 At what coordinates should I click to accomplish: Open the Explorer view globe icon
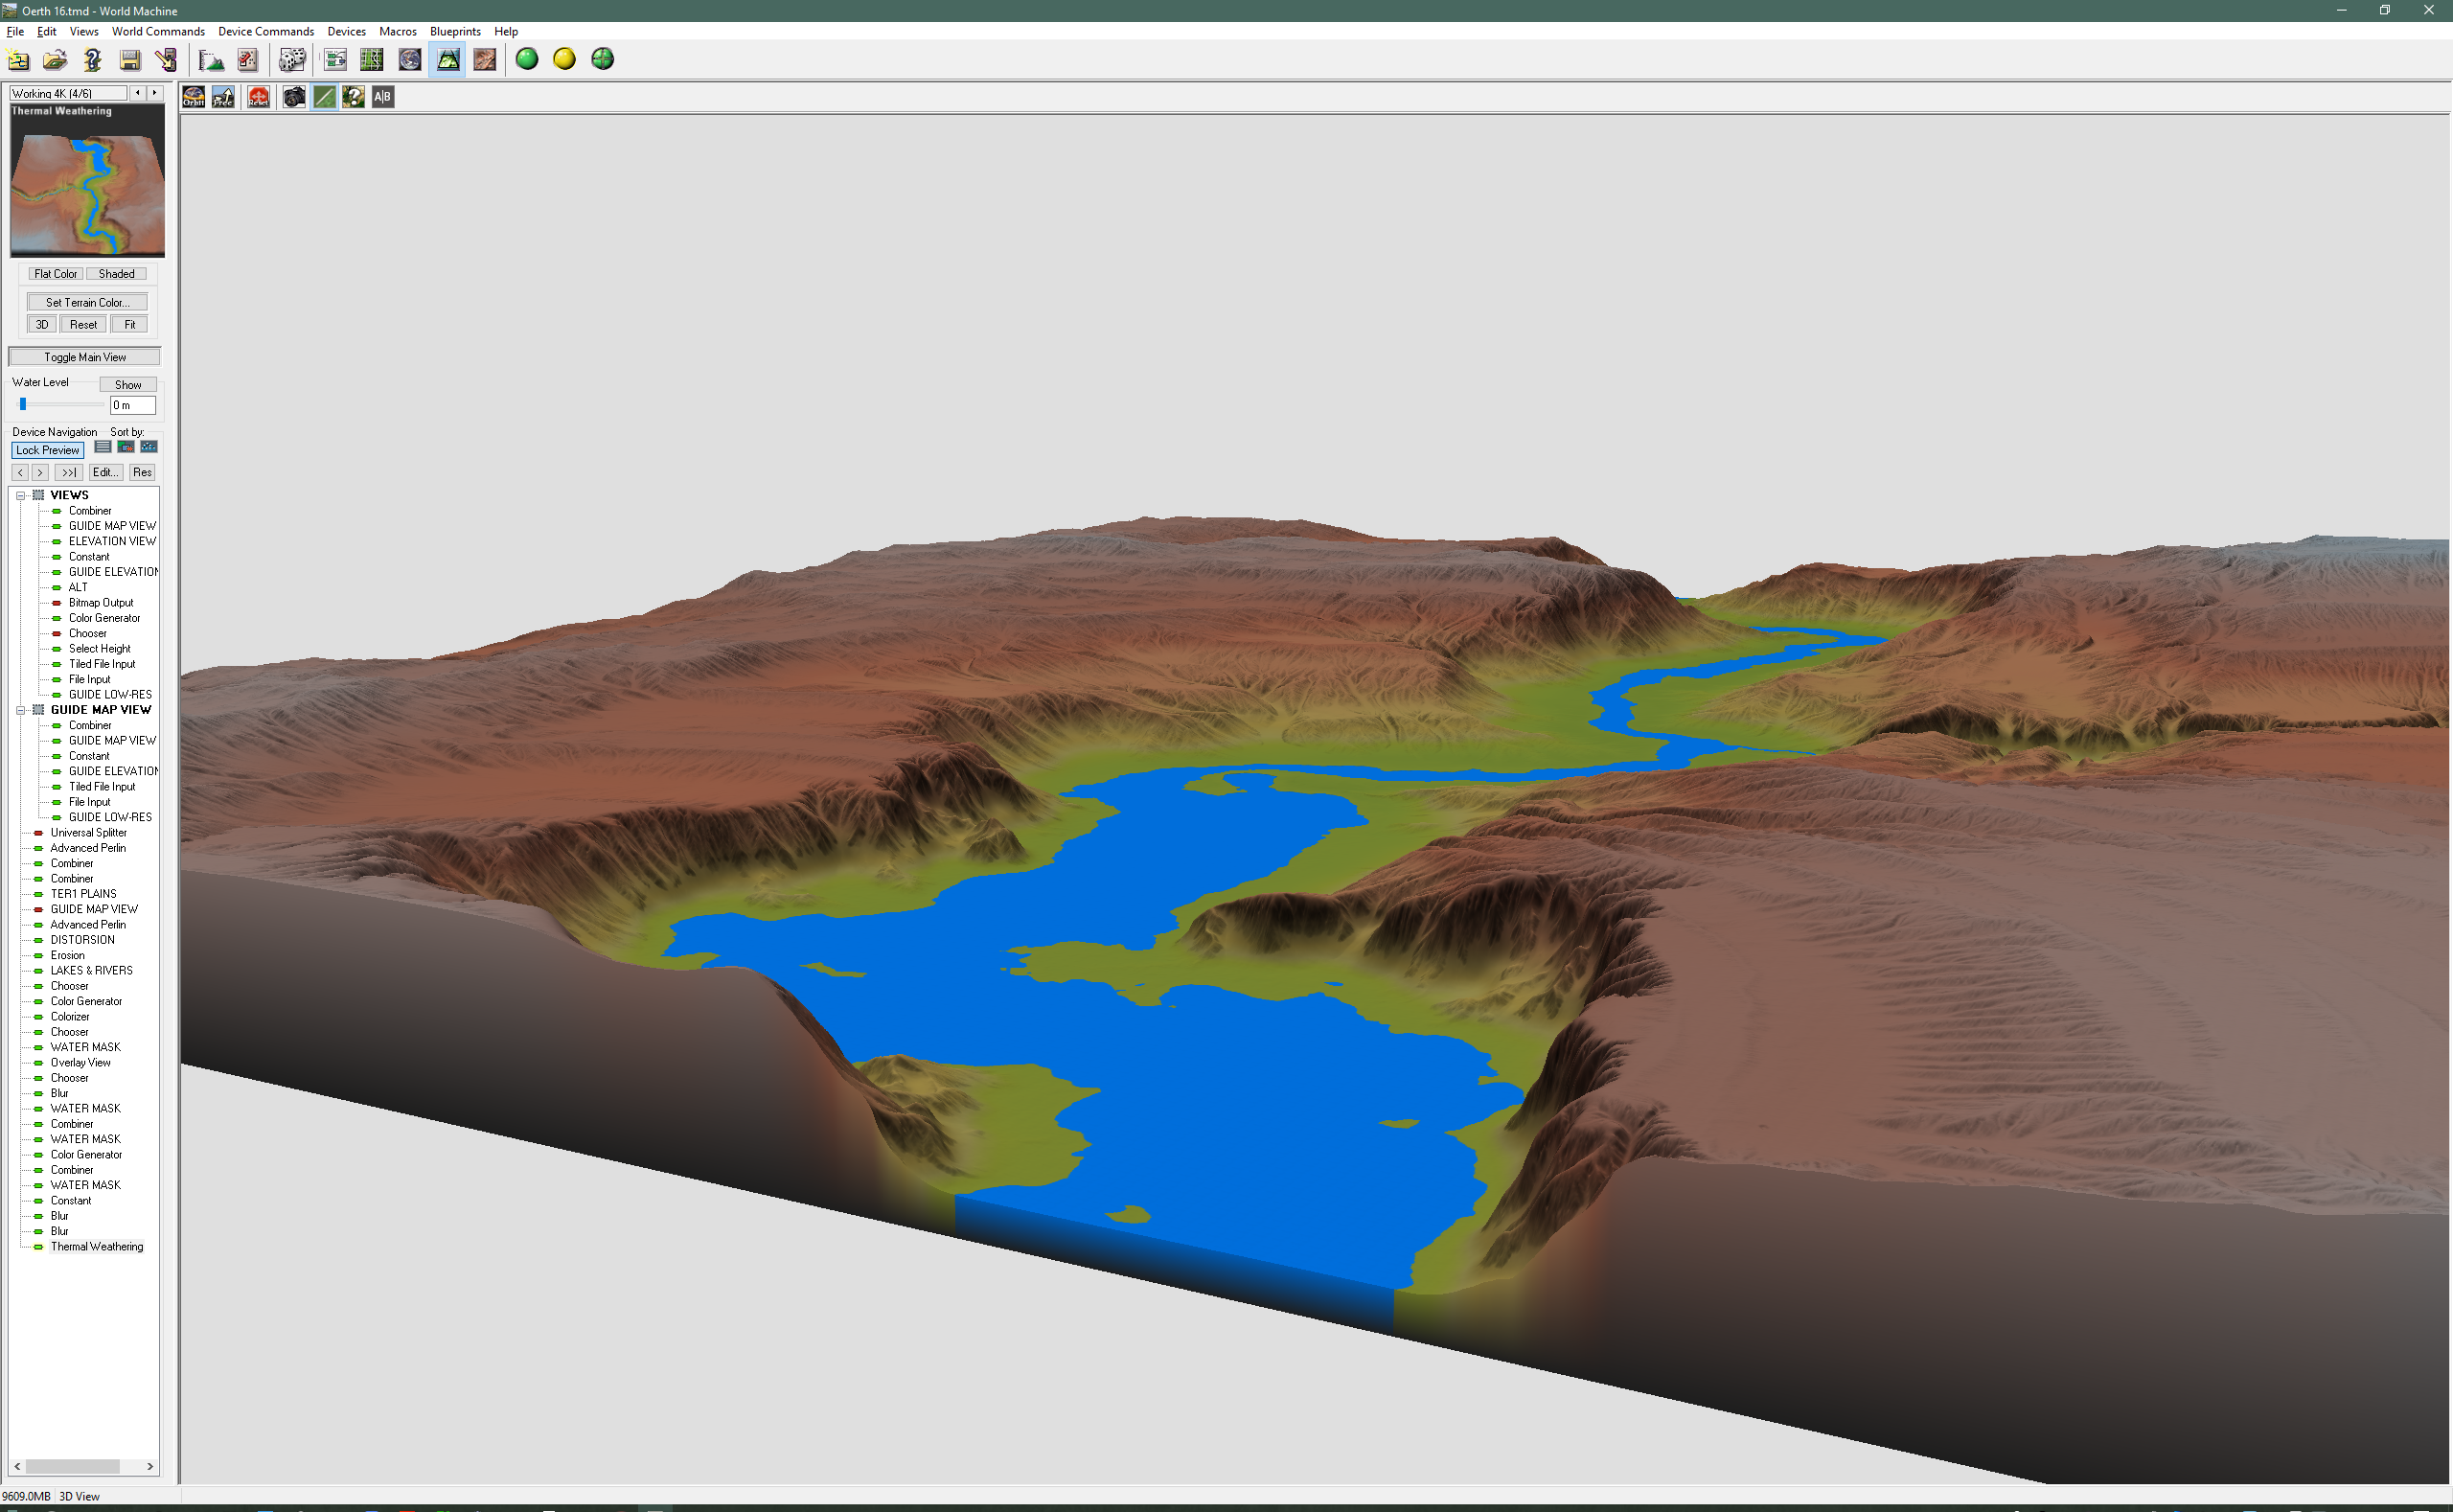tap(410, 60)
